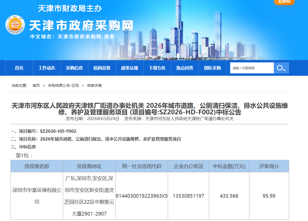The height and width of the screenshot is (221, 308).
Task: Click the Tianjin procurement site logo emblem
Action: (x=15, y=25)
